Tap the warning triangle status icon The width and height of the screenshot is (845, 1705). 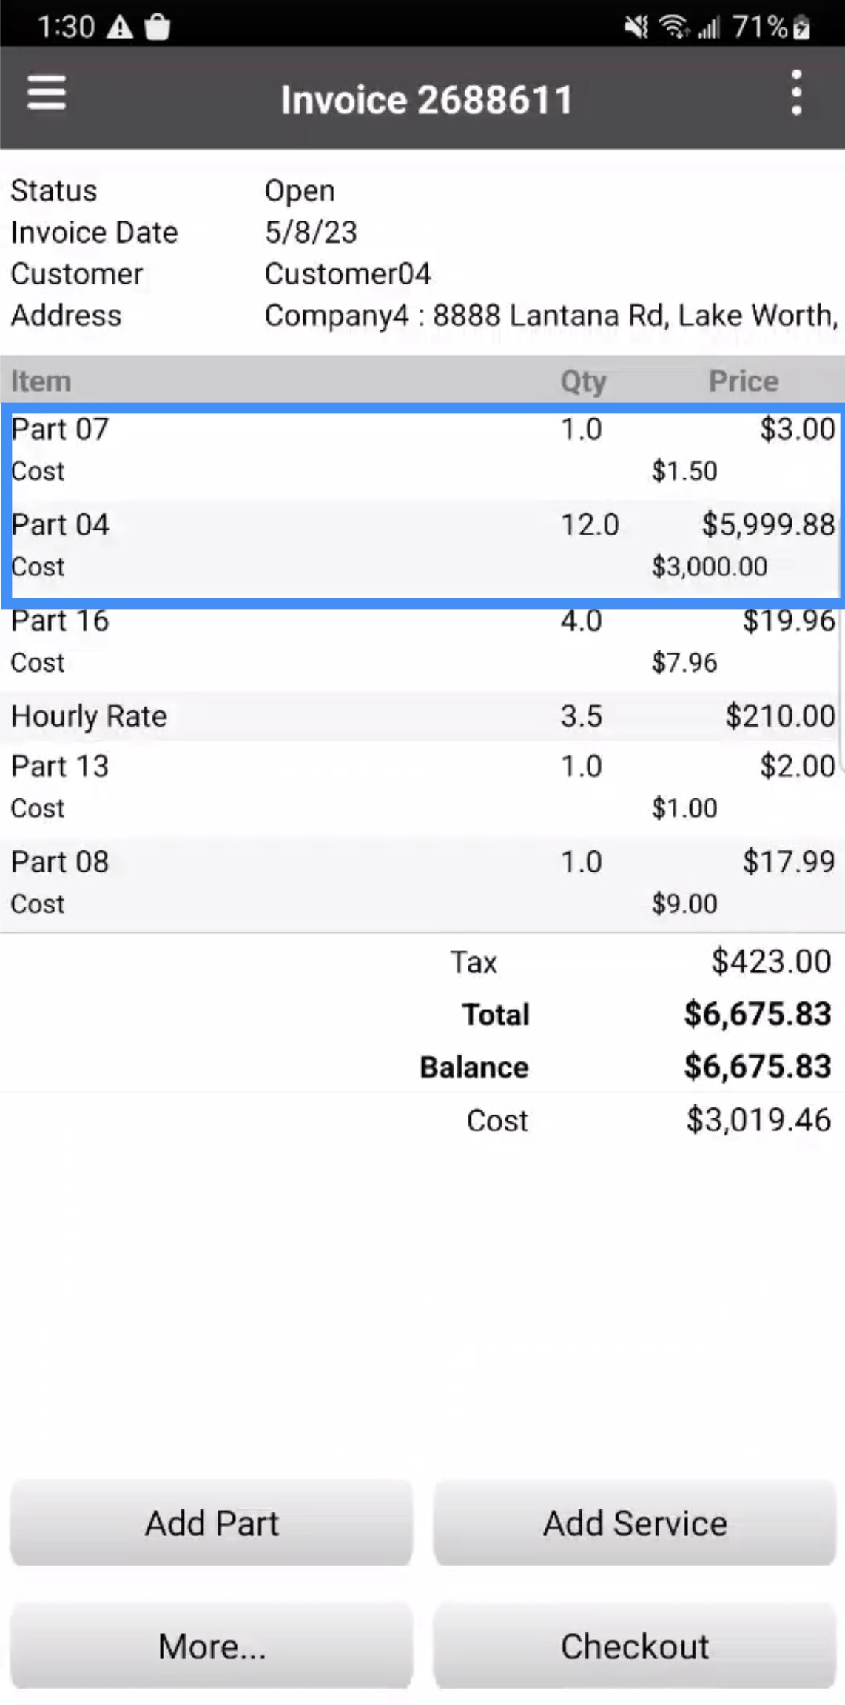point(120,27)
